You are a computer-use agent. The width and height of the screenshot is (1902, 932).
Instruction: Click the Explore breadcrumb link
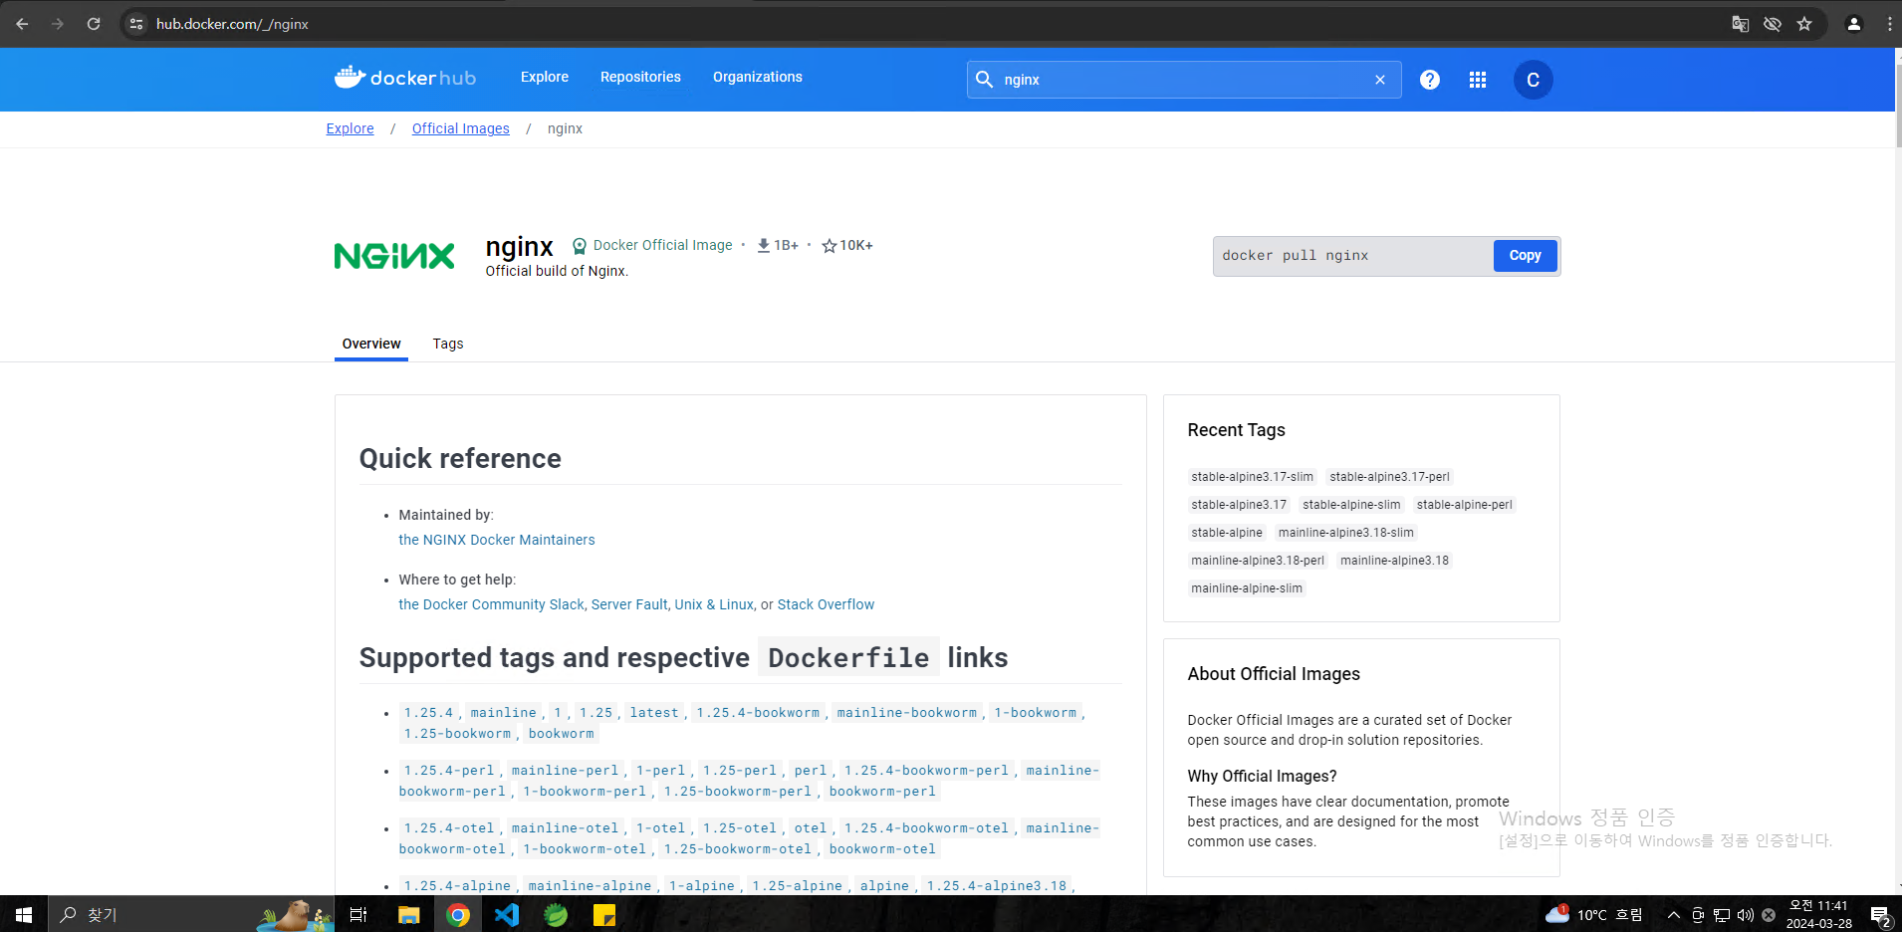coord(351,128)
